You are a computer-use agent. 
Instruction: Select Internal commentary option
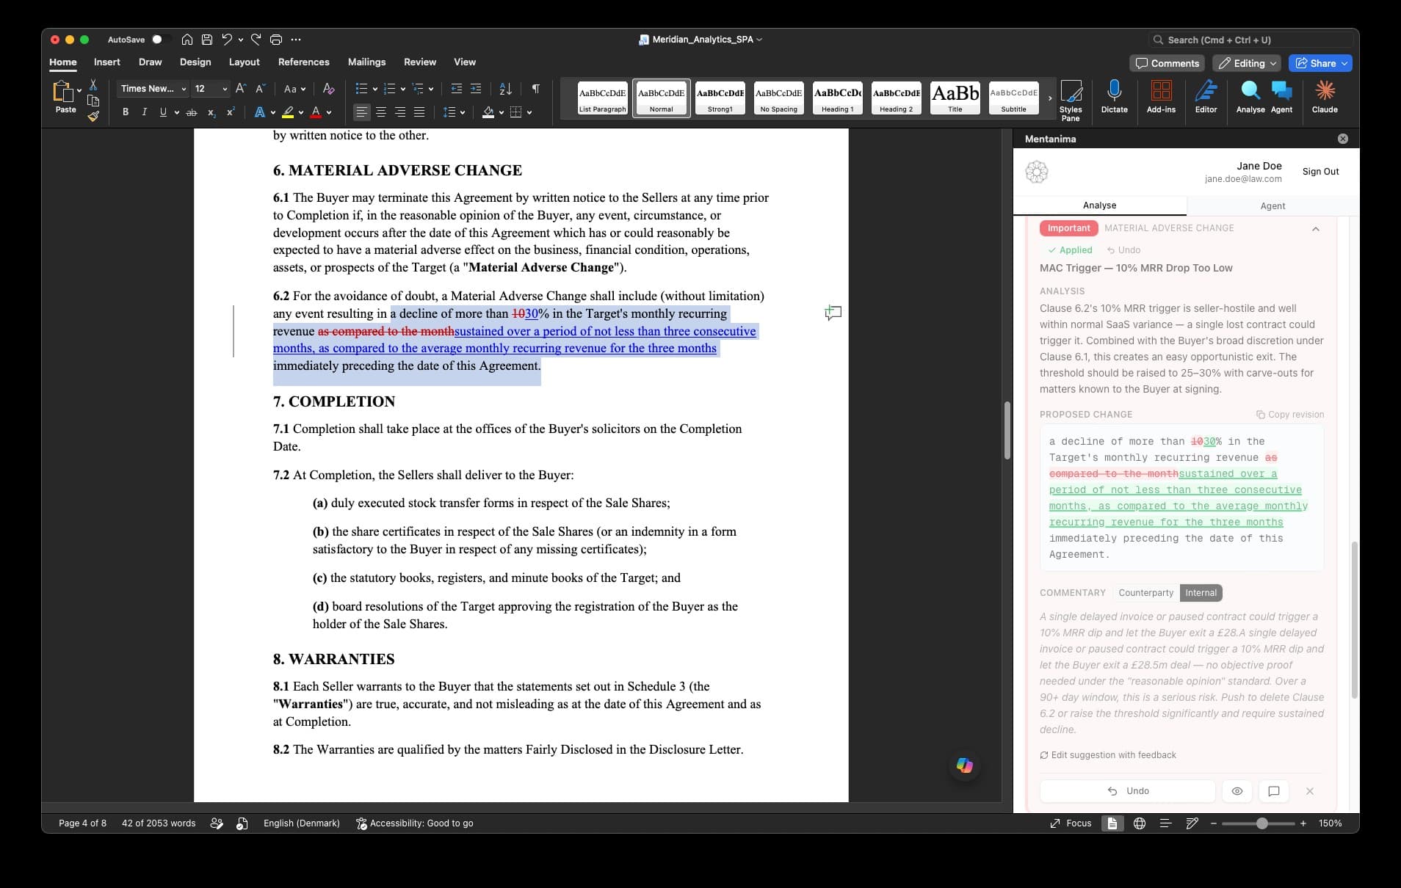1201,593
